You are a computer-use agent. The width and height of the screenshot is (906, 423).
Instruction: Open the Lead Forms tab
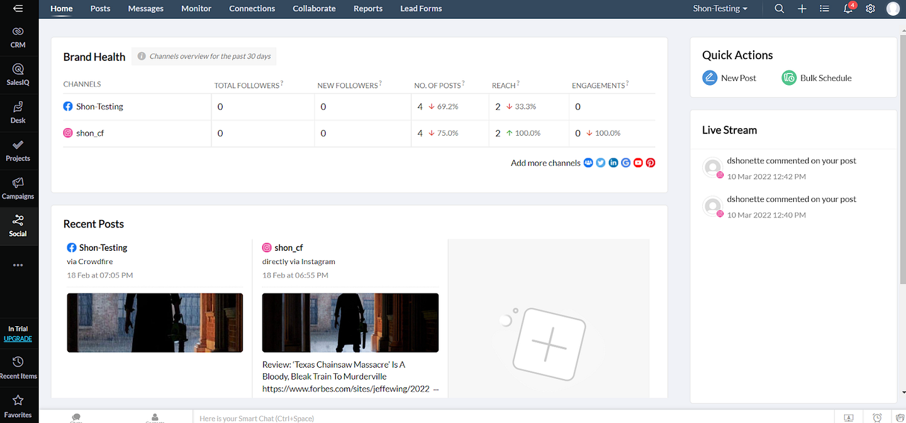point(421,9)
